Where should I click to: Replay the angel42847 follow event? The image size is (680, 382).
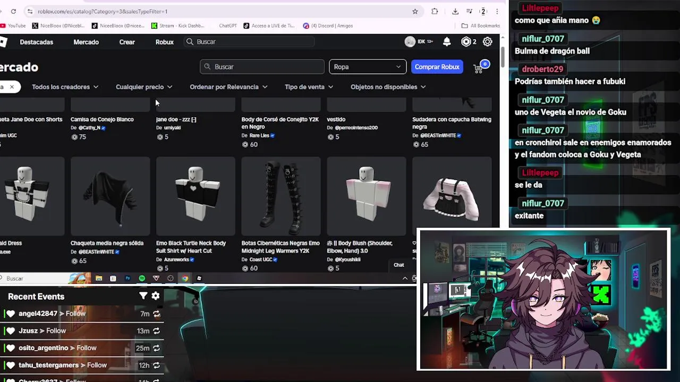(156, 314)
